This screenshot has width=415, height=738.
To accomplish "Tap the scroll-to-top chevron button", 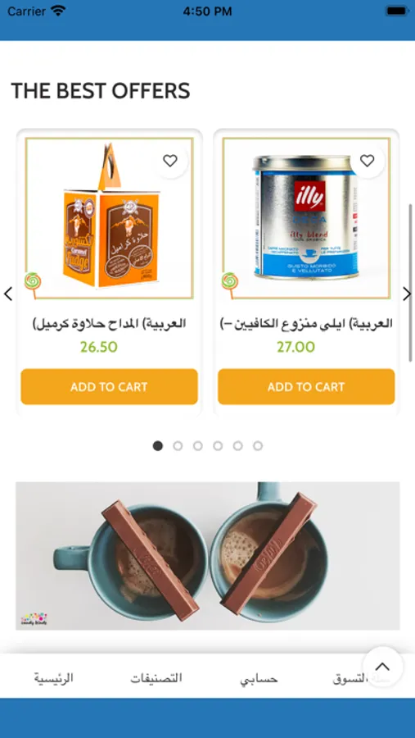I will [x=382, y=667].
